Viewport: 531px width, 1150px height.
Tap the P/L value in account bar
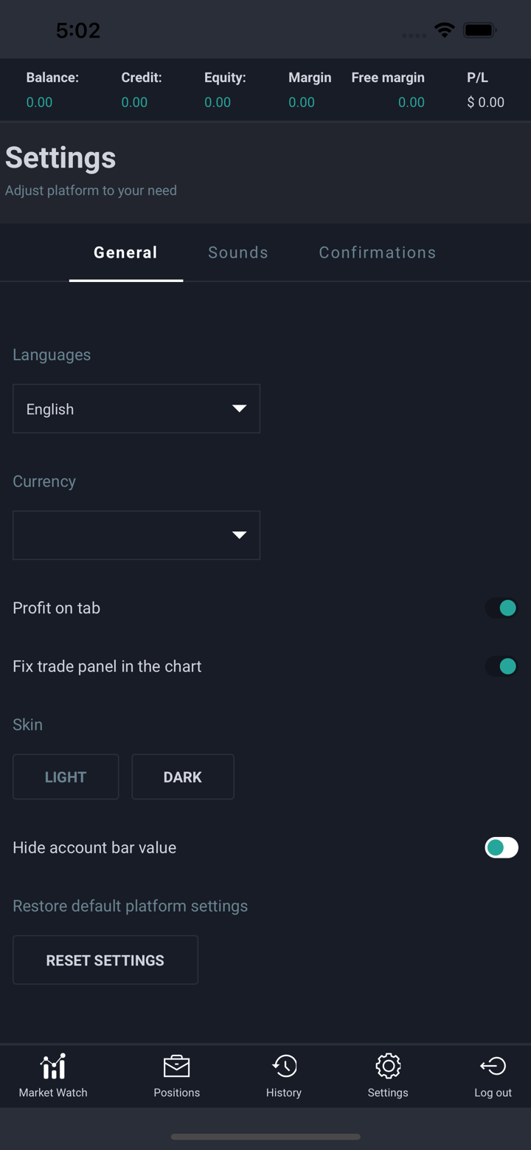tap(485, 103)
